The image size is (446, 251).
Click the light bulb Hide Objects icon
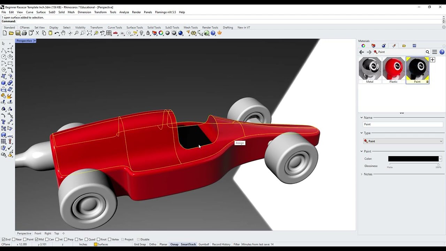click(x=141, y=33)
